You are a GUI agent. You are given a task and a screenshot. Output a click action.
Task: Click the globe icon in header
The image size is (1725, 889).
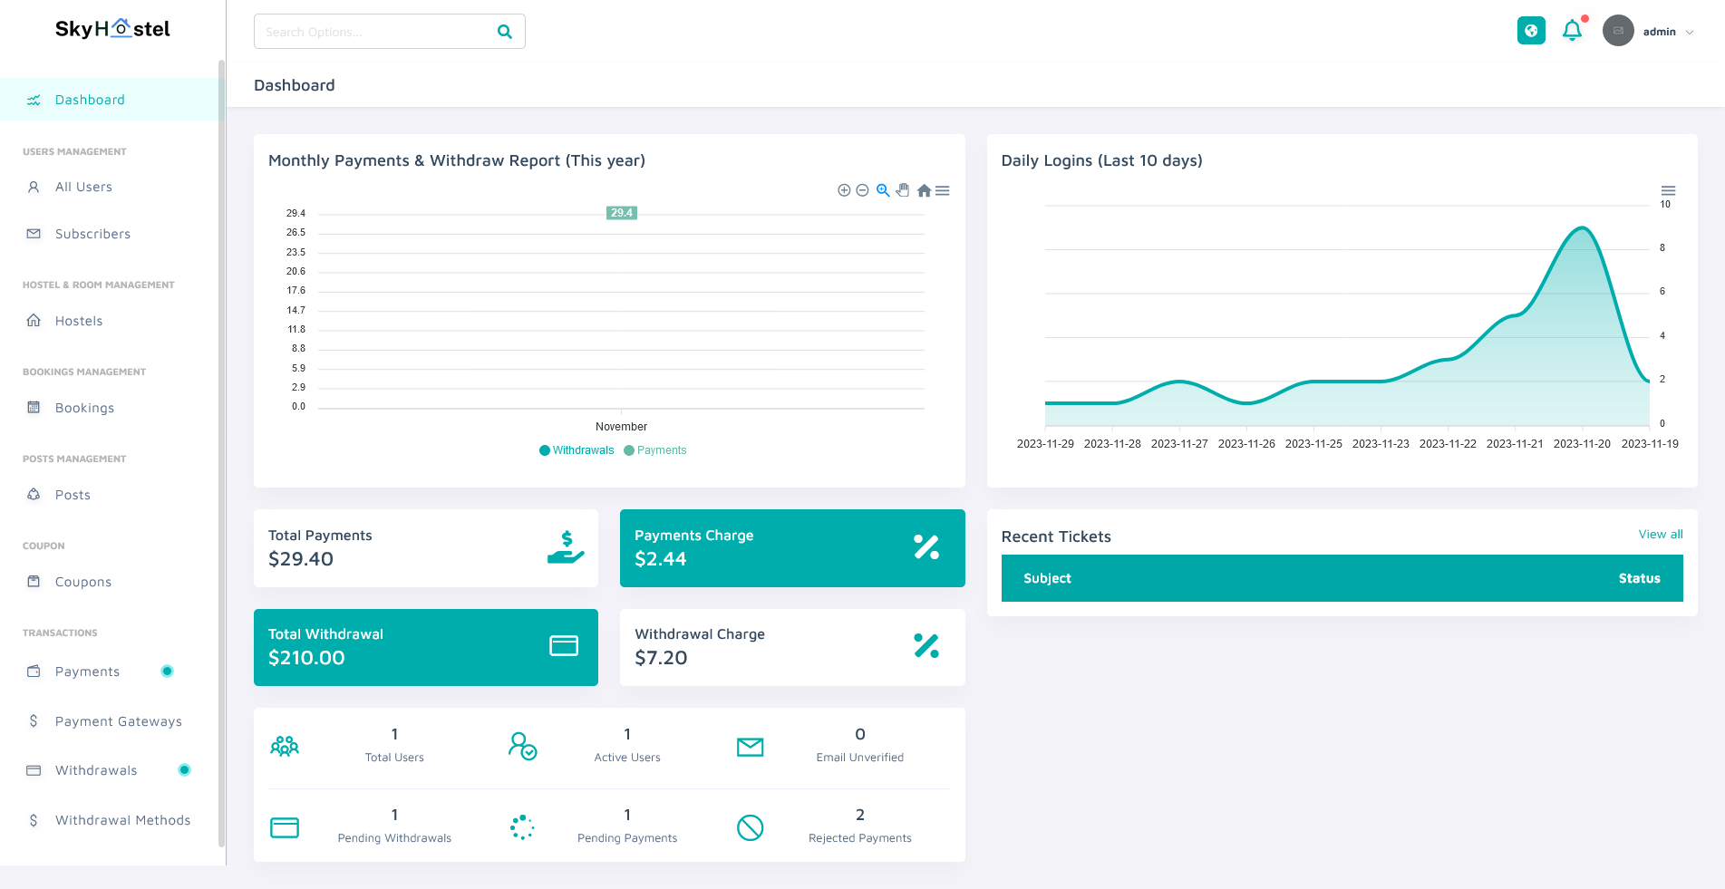(1531, 31)
